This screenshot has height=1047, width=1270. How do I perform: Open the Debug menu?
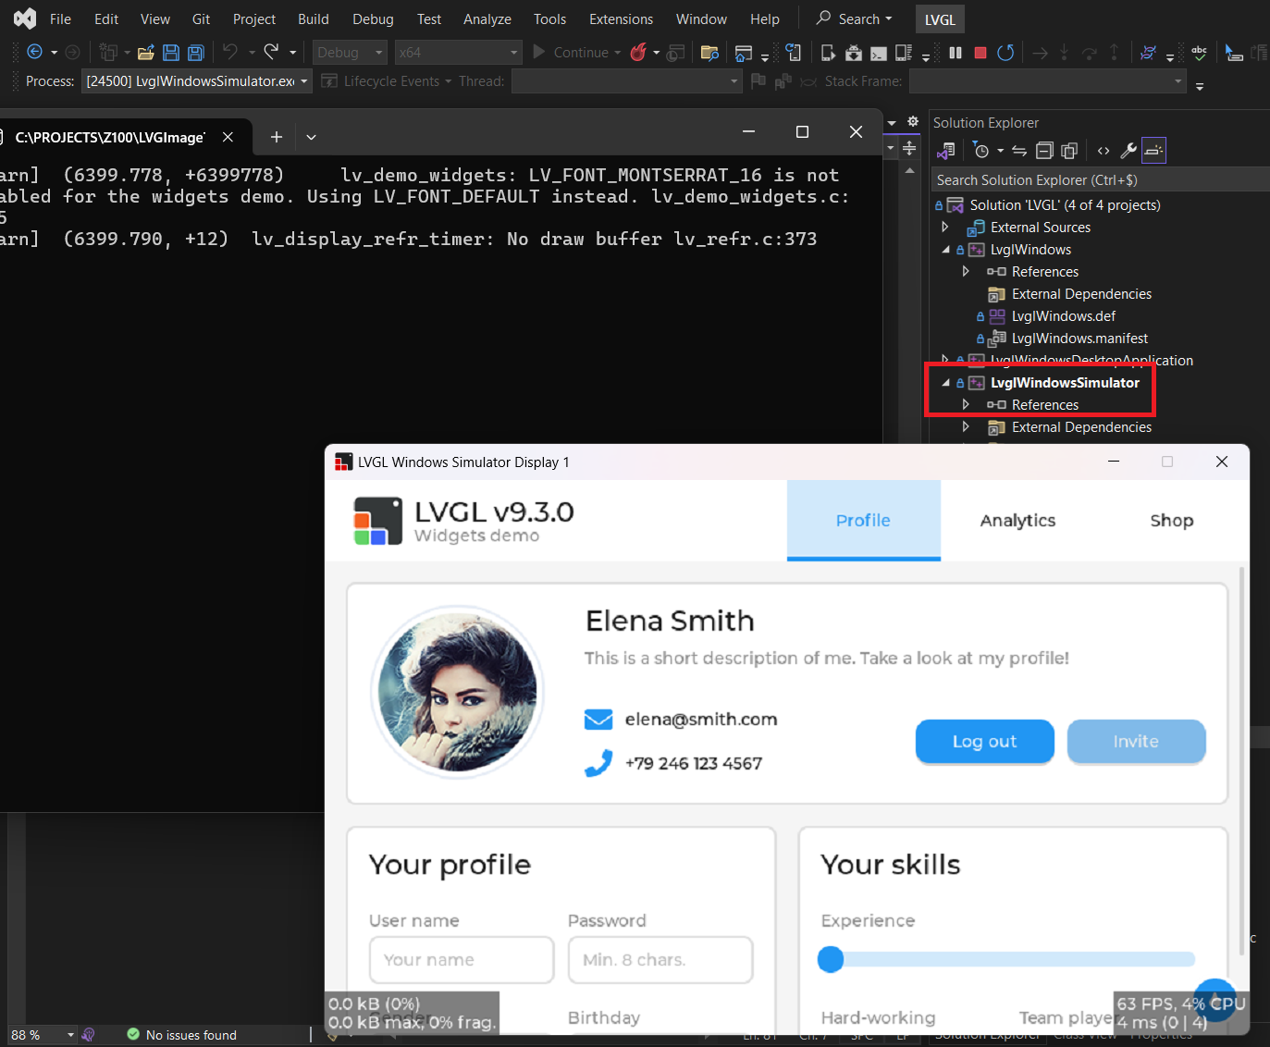pyautogui.click(x=373, y=18)
